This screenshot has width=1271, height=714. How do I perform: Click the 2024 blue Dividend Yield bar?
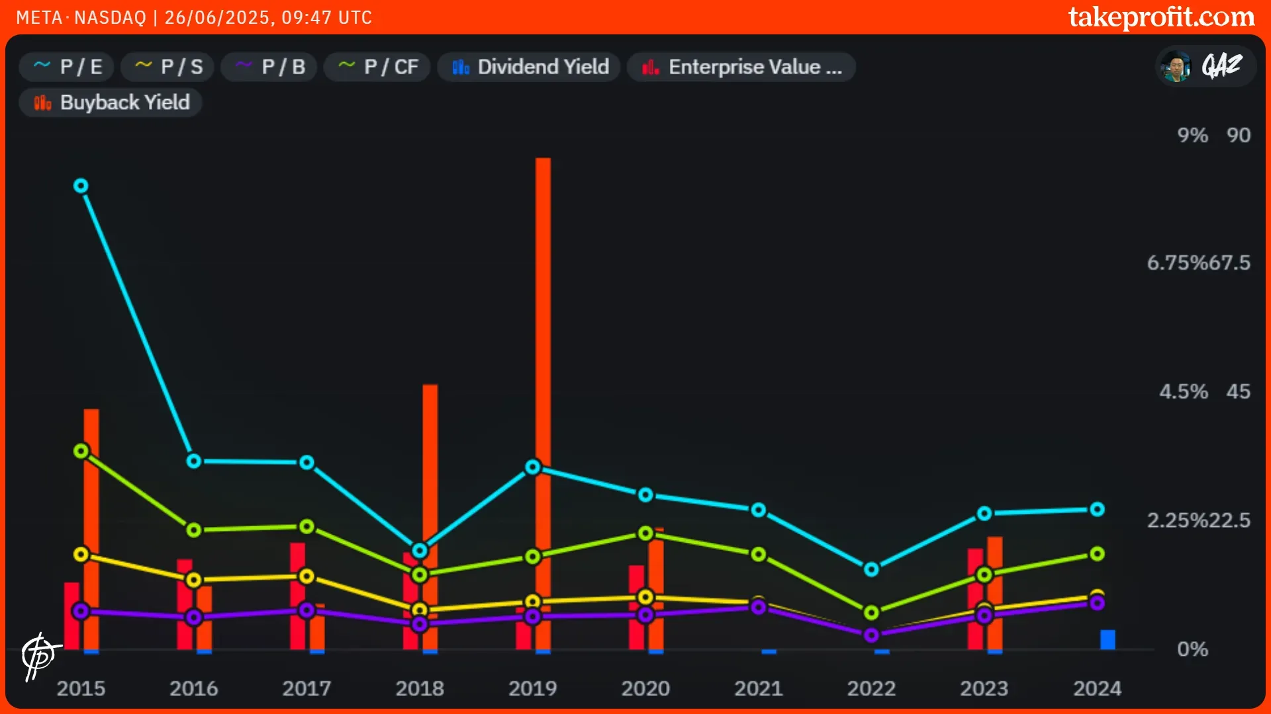point(1107,639)
